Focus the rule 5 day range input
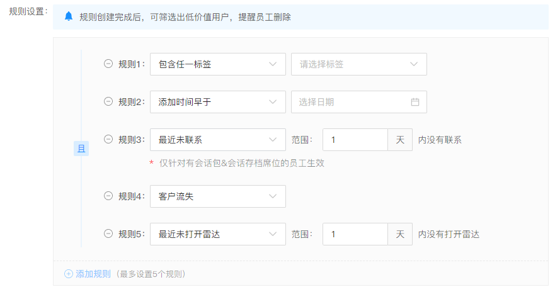The image size is (555, 292). pos(355,234)
